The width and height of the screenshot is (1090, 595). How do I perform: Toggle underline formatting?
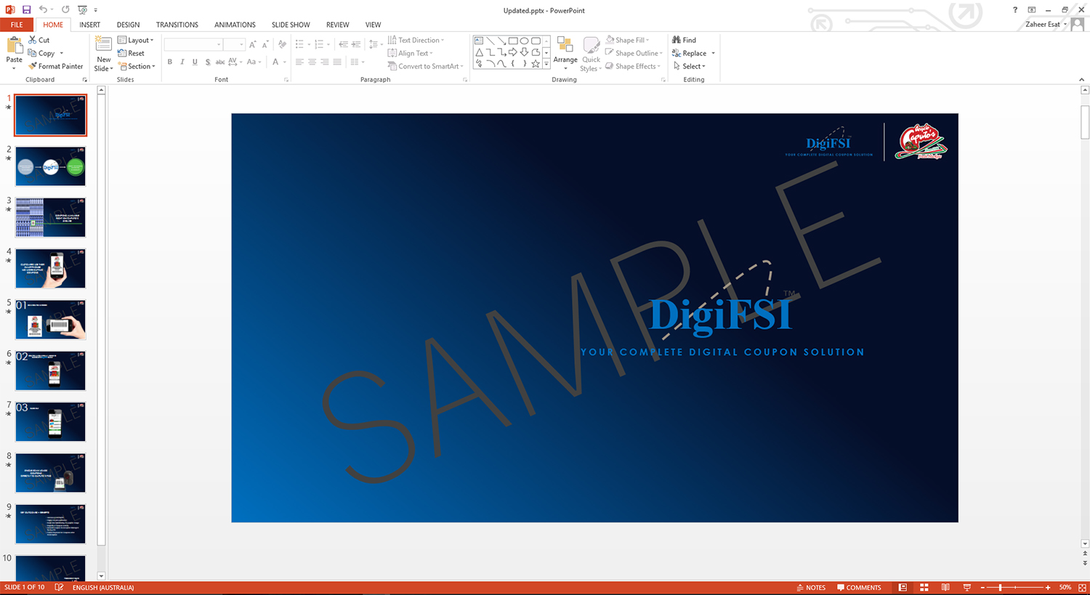coord(195,62)
